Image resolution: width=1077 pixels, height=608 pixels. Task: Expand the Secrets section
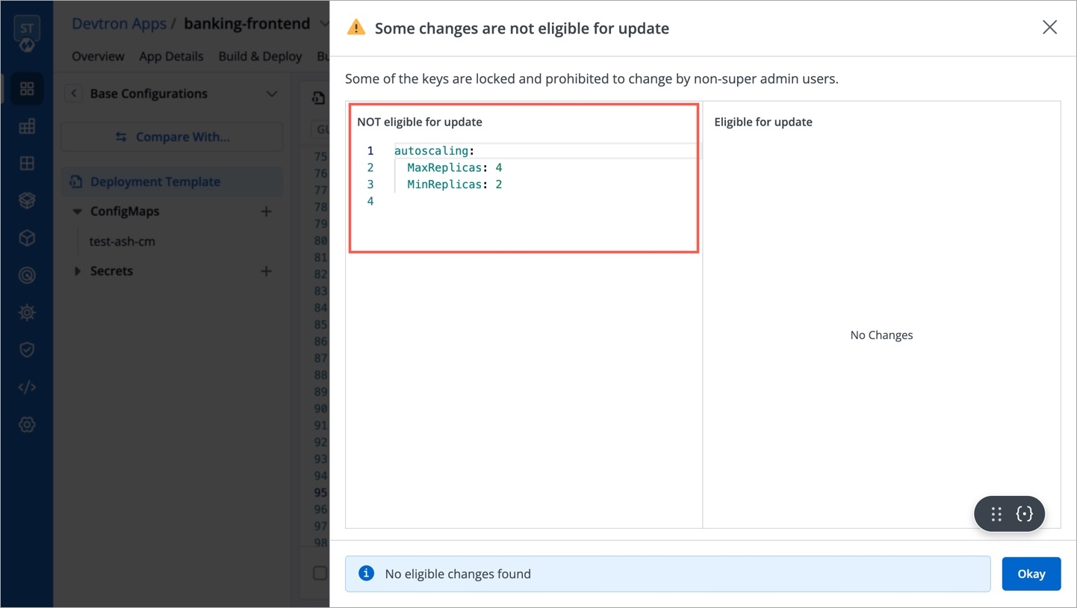77,271
